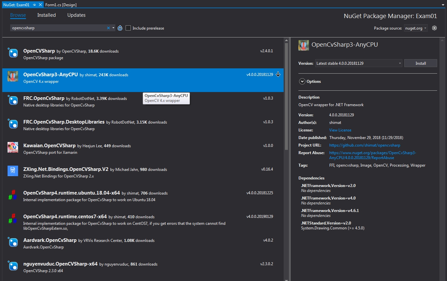Click the opencvsharp search input field
The image size is (447, 281).
[59, 28]
